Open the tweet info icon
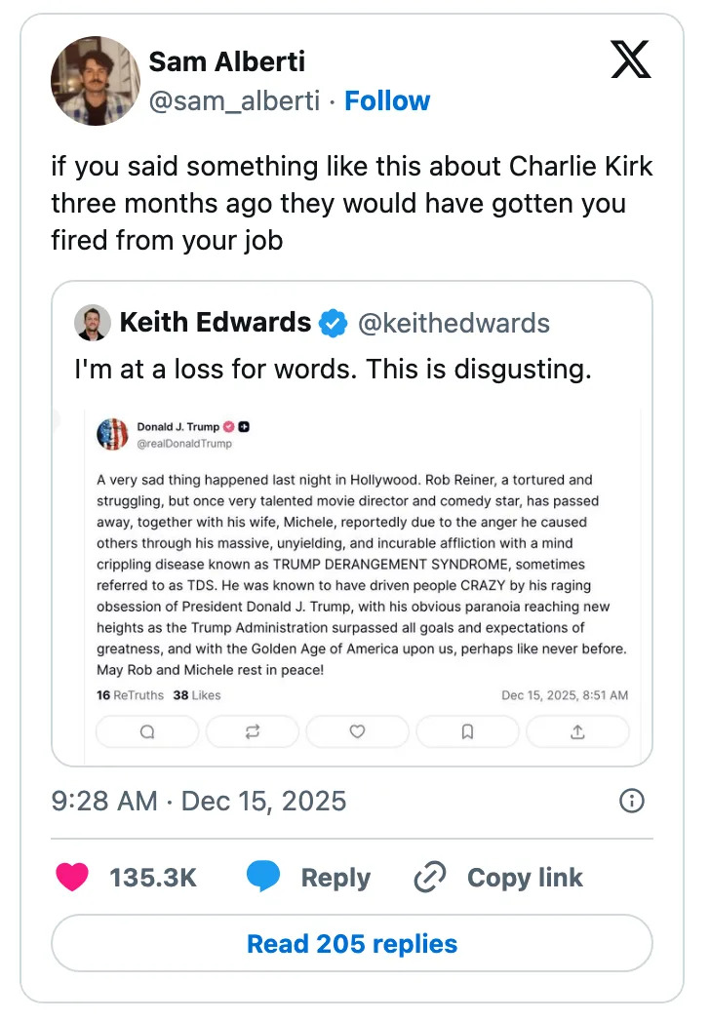Viewport: 710px width, 1022px height. coord(632,802)
